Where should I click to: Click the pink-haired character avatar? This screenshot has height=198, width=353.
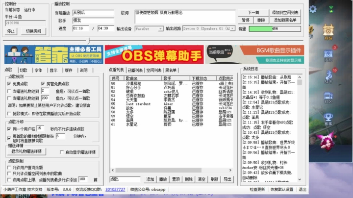[x=327, y=141]
